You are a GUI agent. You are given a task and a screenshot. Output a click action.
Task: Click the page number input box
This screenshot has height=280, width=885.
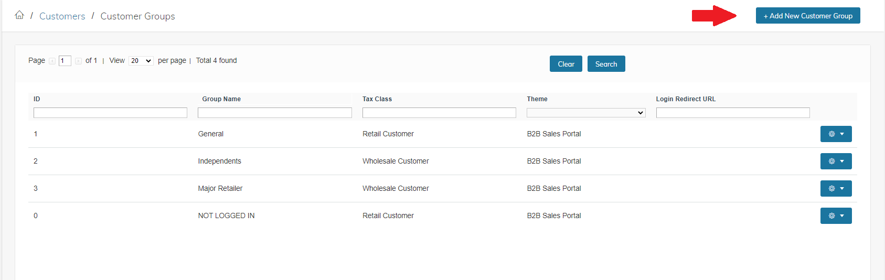click(65, 61)
